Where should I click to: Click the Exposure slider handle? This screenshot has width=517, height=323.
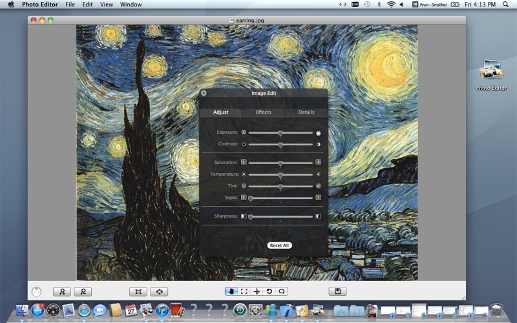click(280, 133)
